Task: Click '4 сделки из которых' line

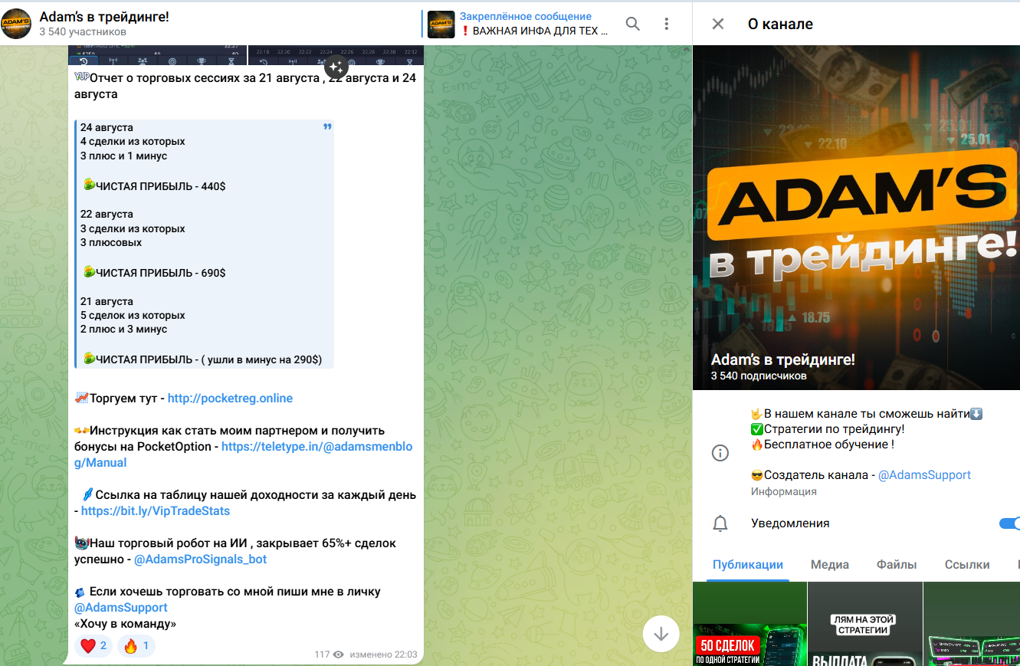Action: pos(133,141)
